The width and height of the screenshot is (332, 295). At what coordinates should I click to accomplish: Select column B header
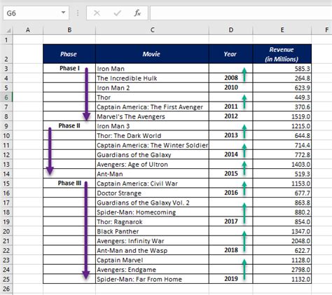69,30
